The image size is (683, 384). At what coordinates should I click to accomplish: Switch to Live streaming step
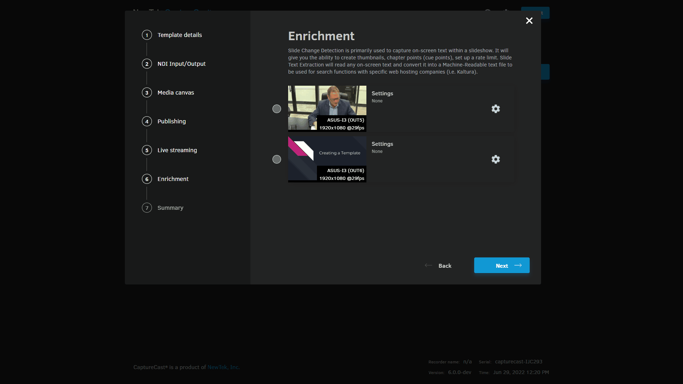(177, 150)
